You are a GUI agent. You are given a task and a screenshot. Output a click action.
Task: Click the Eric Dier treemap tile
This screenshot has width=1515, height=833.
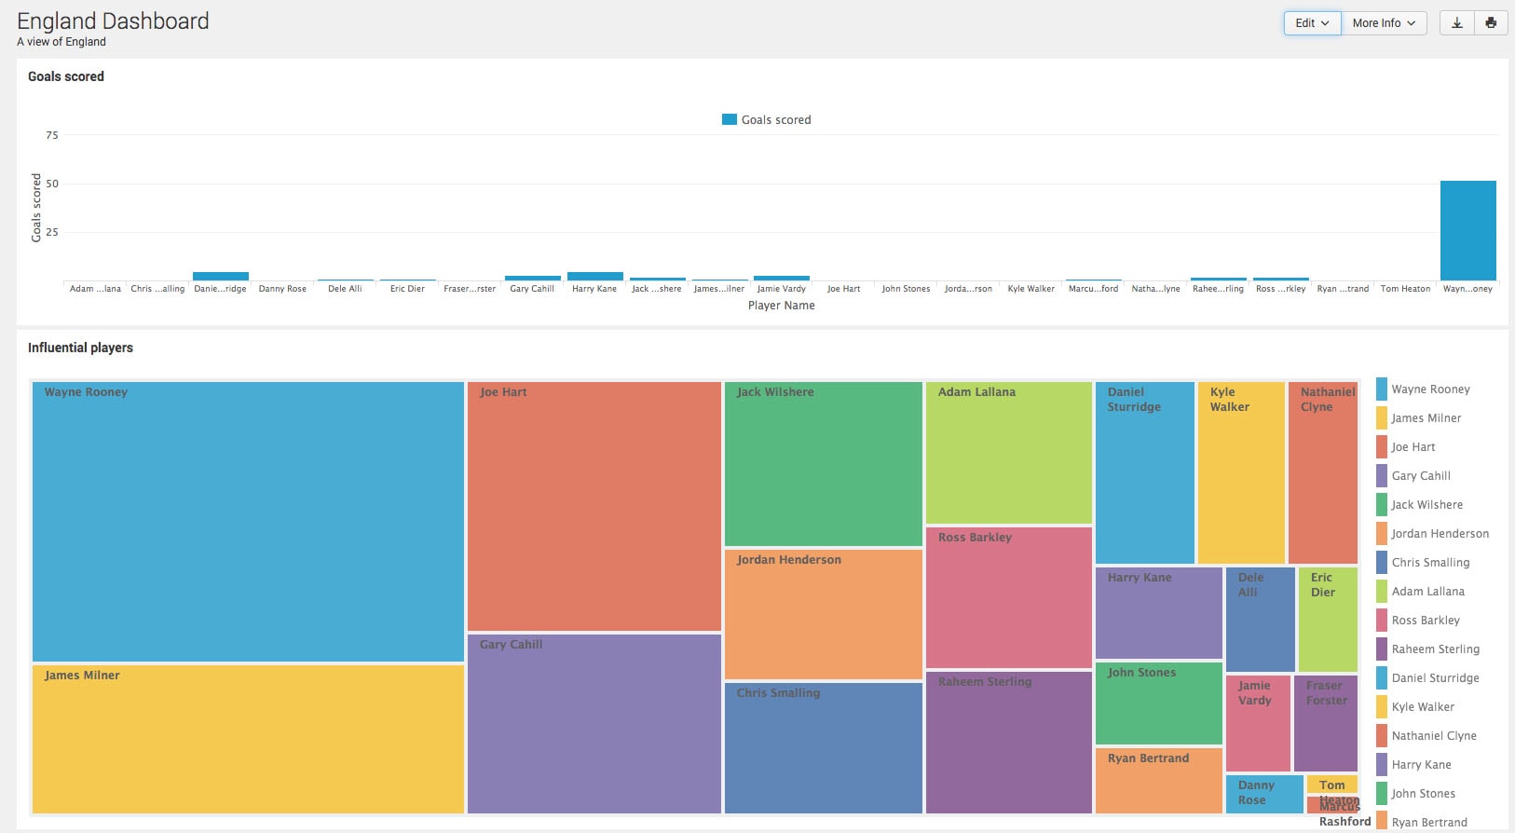(x=1328, y=620)
